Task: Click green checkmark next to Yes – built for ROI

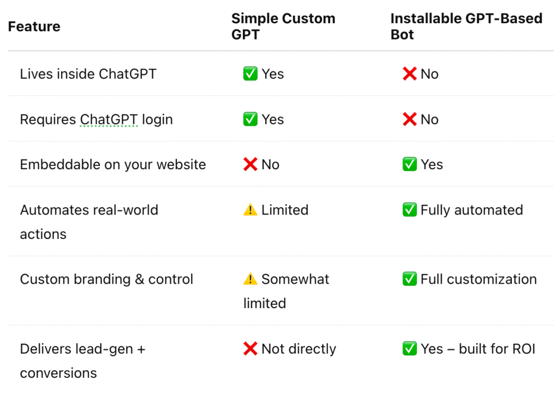Action: 410,349
